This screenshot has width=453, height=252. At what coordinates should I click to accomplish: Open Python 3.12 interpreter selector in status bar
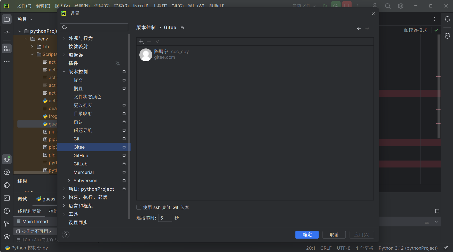click(408, 248)
